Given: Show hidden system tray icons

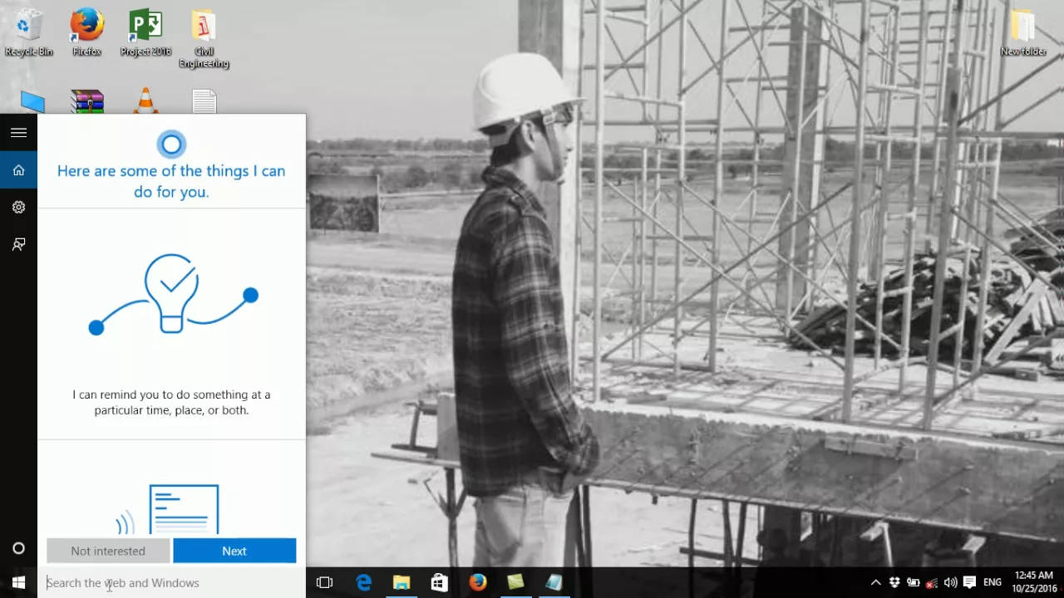Looking at the screenshot, I should pos(875,583).
